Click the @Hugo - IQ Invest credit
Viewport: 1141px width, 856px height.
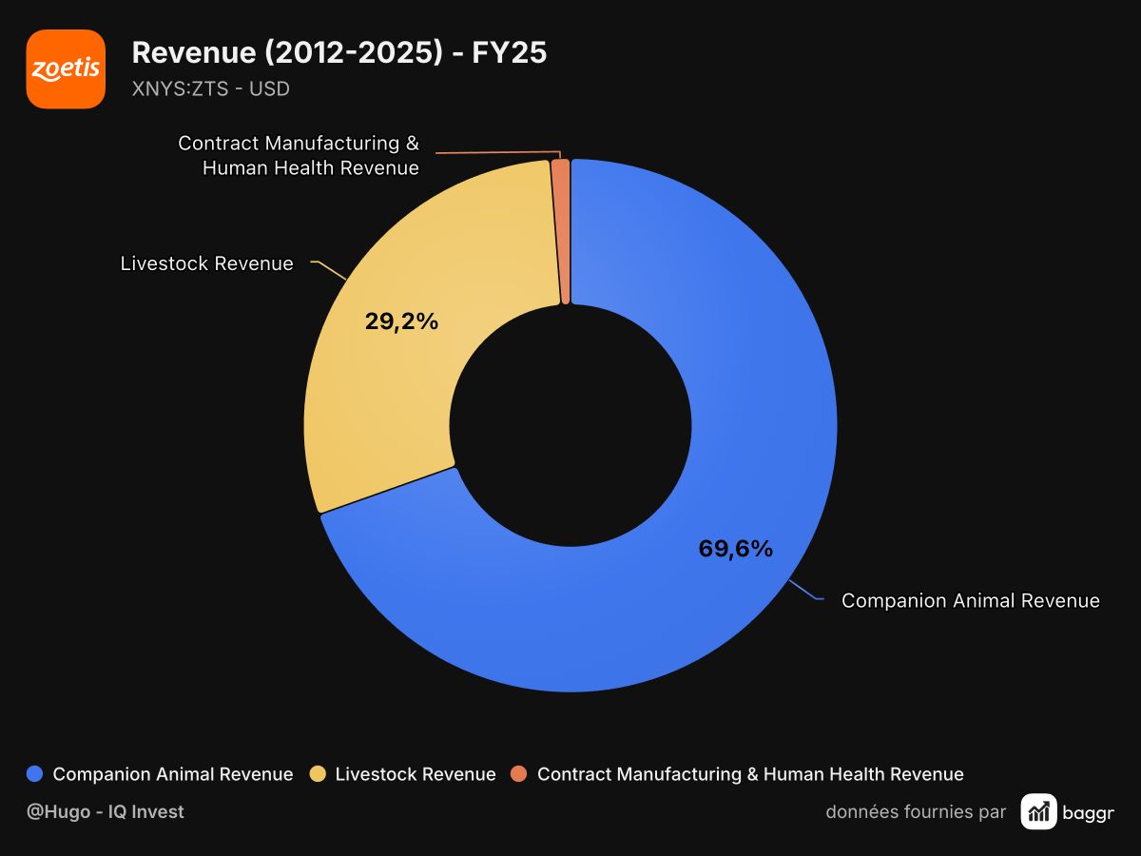(106, 811)
